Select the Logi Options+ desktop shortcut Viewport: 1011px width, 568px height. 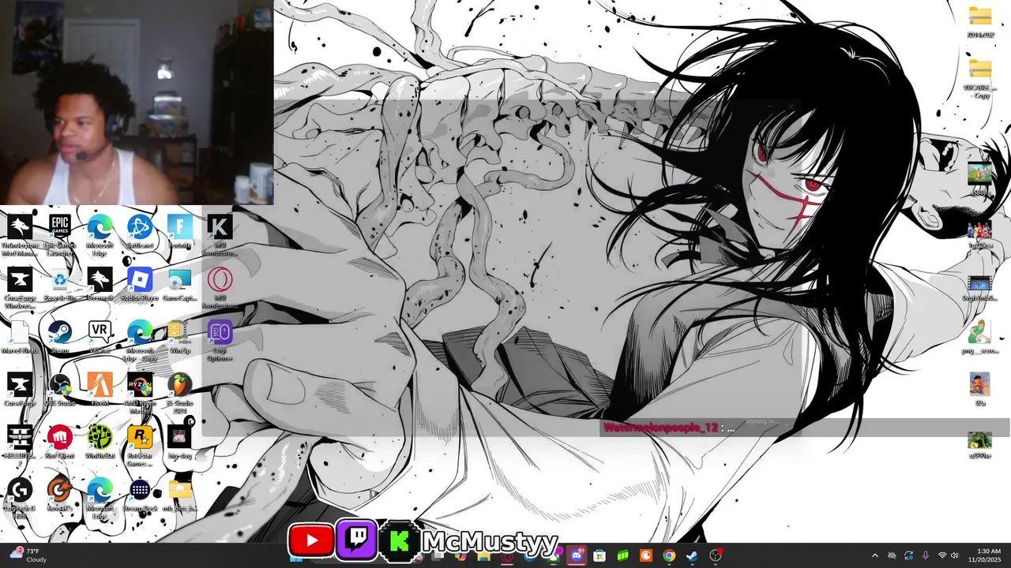(x=220, y=341)
